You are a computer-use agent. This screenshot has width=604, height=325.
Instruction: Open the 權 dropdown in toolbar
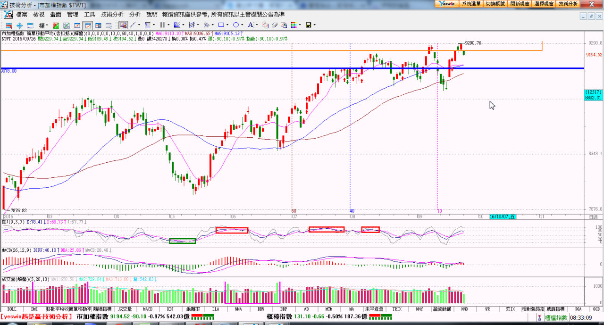43,25
